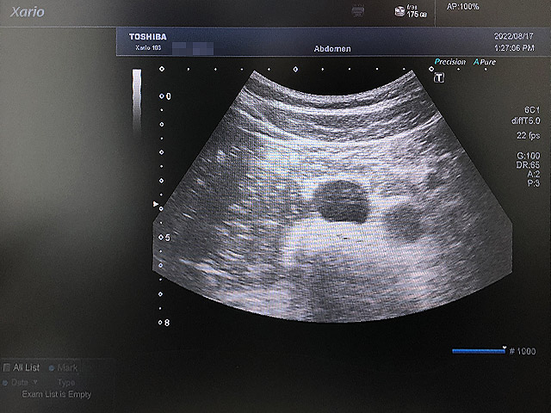
Task: Click the 22 fps frame rate
Action: tap(528, 135)
